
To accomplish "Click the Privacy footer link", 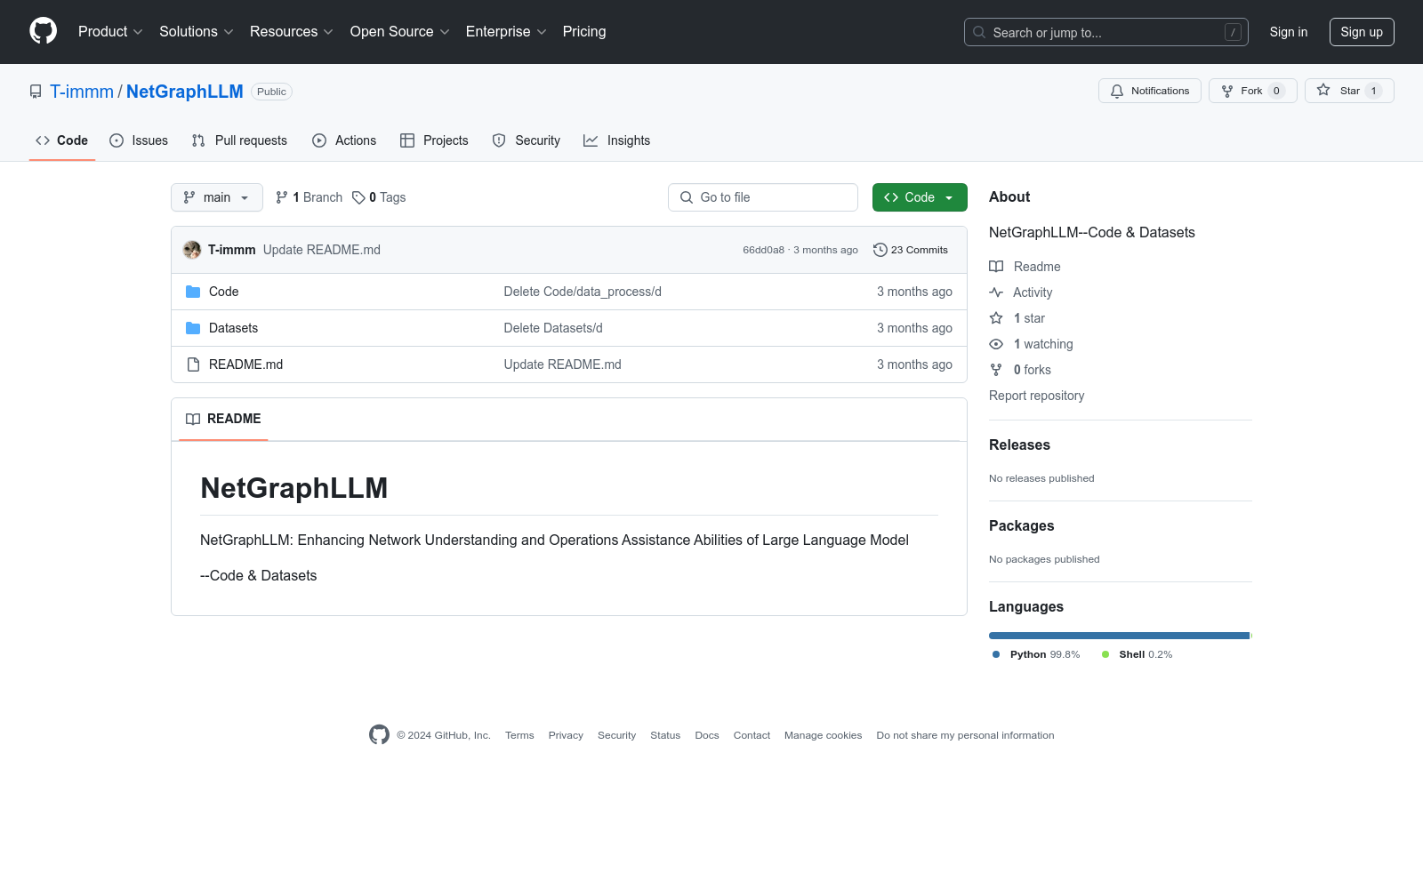I will (566, 735).
